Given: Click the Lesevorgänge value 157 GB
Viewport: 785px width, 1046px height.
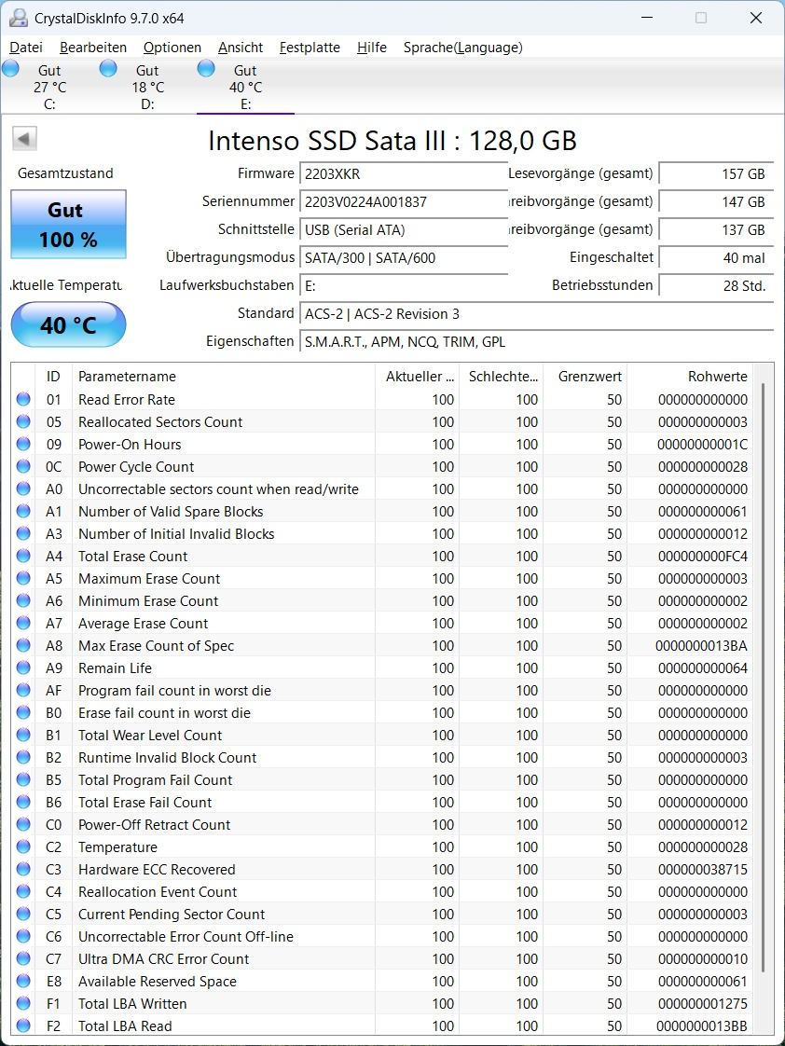Looking at the screenshot, I should click(716, 174).
